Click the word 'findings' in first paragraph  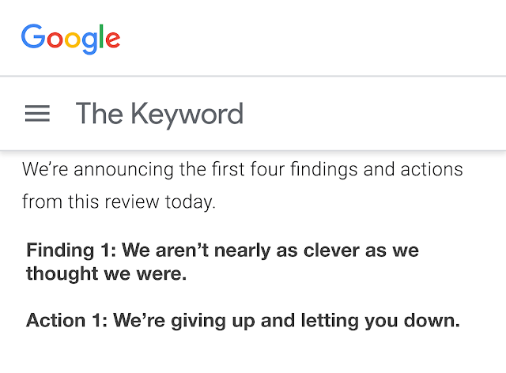[324, 170]
